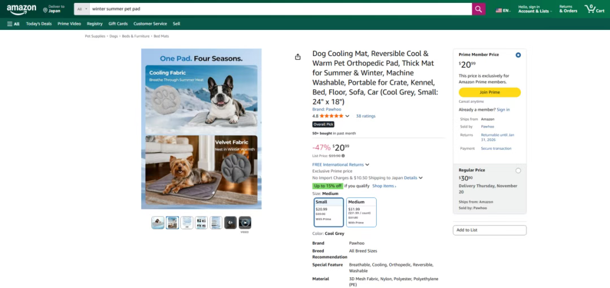Click the List Price info icon
Viewport: 610px width, 288px height.
tap(343, 156)
